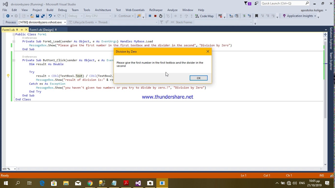This screenshot has height=188, width=335.
Task: Pin the Form1.vb tab
Action: point(22,30)
